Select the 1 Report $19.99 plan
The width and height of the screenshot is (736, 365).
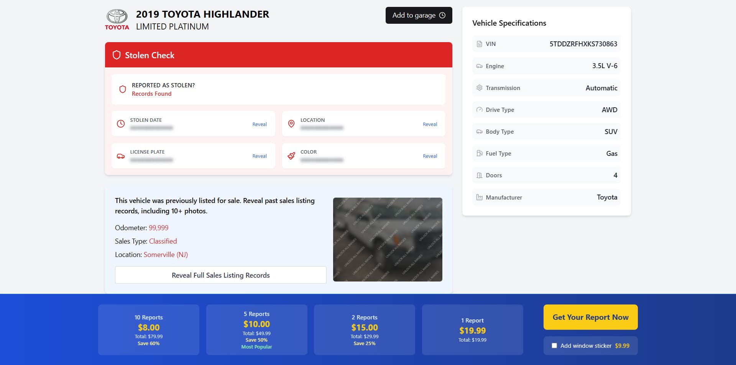[473, 330]
